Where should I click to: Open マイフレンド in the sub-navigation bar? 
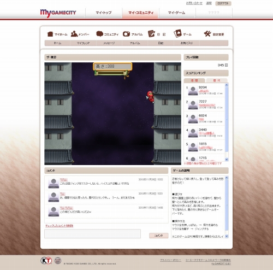(x=83, y=43)
